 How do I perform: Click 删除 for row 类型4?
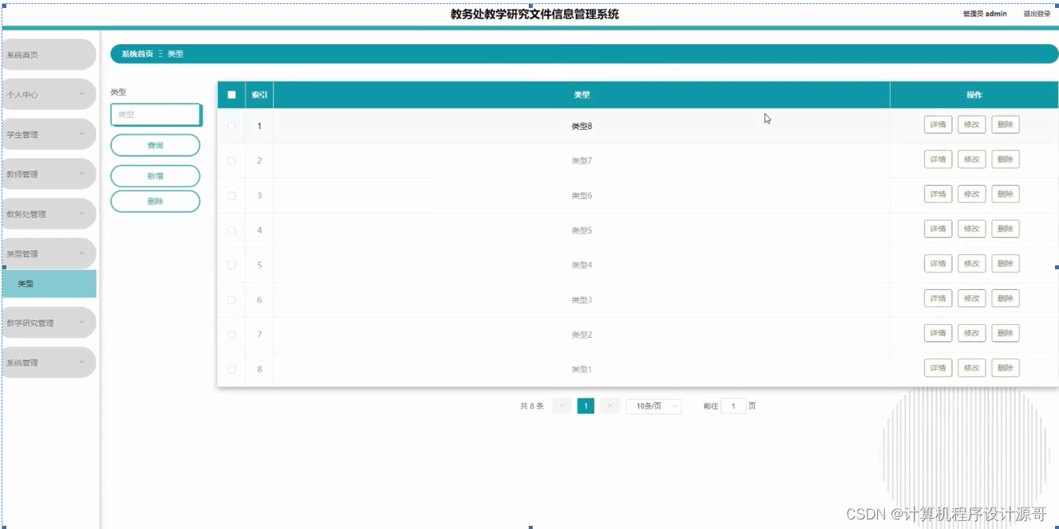[x=1006, y=264]
